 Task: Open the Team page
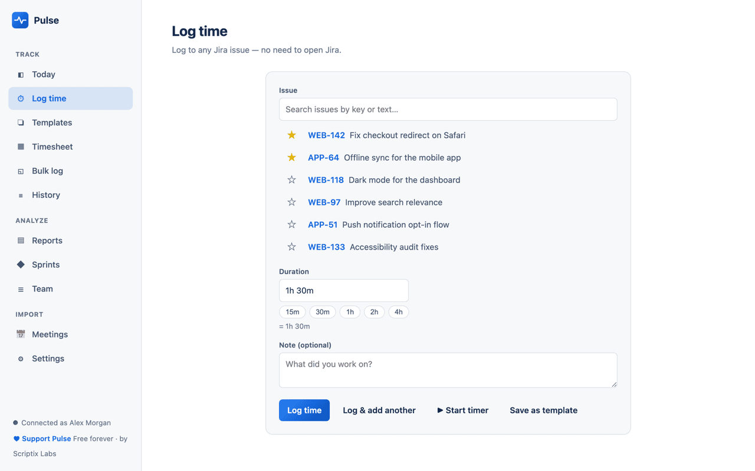[70, 289]
